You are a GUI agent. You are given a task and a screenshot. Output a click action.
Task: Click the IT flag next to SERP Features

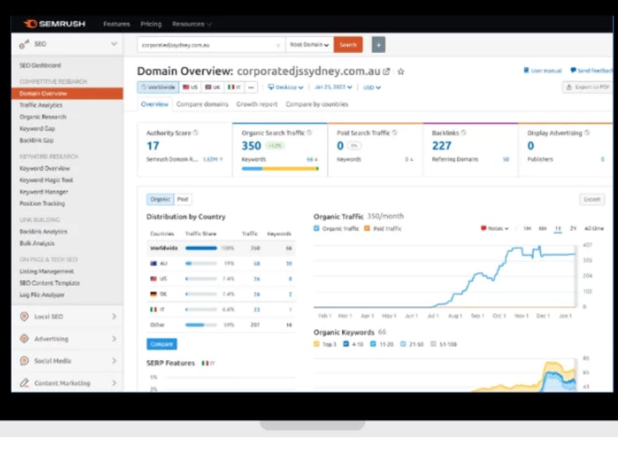[x=205, y=363]
